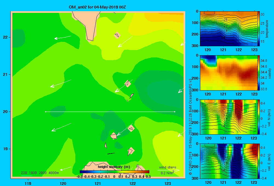274x186 pixels.
Task: Click longitude label 121 on the main map
Action: click(x=98, y=183)
